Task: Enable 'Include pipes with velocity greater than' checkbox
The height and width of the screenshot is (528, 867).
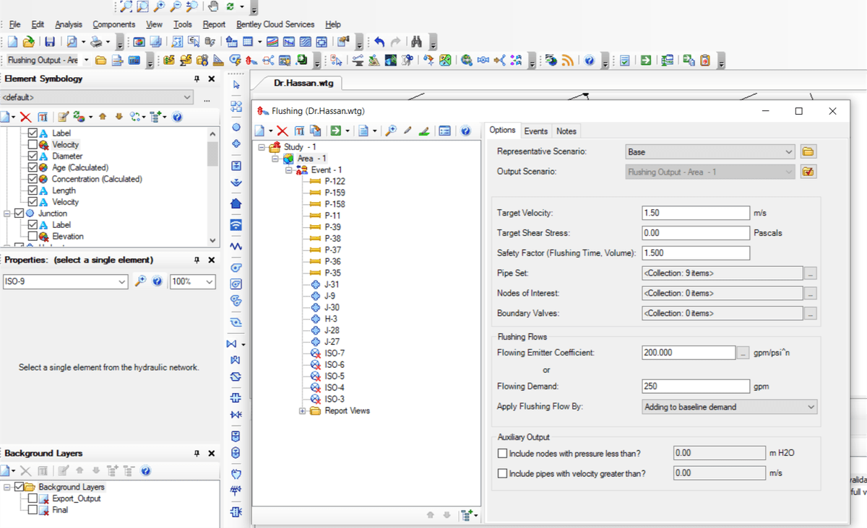Action: click(x=503, y=474)
